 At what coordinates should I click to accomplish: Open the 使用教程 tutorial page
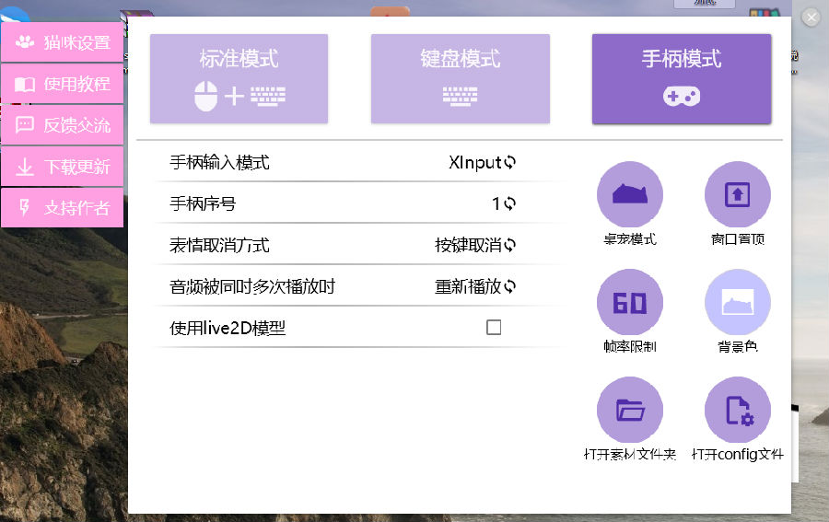[63, 84]
